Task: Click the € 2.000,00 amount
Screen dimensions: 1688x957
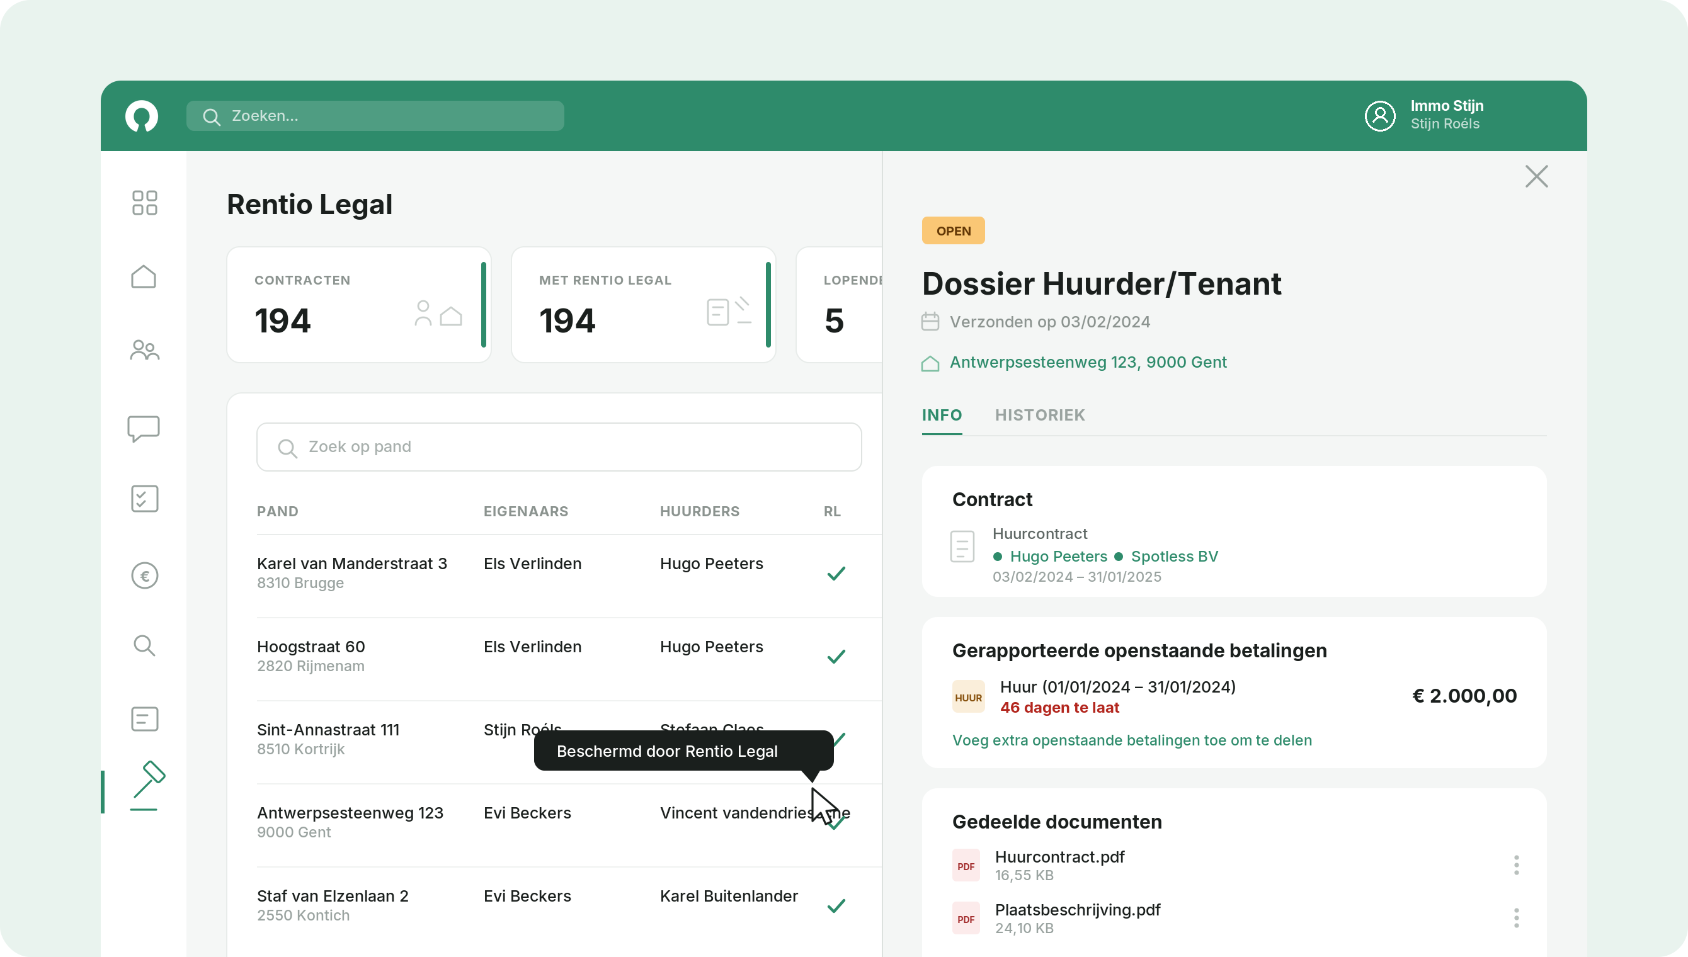Action: click(1464, 696)
